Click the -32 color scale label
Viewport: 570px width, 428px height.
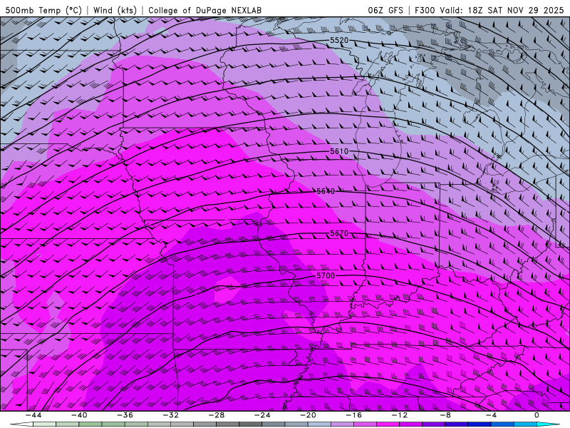point(170,415)
